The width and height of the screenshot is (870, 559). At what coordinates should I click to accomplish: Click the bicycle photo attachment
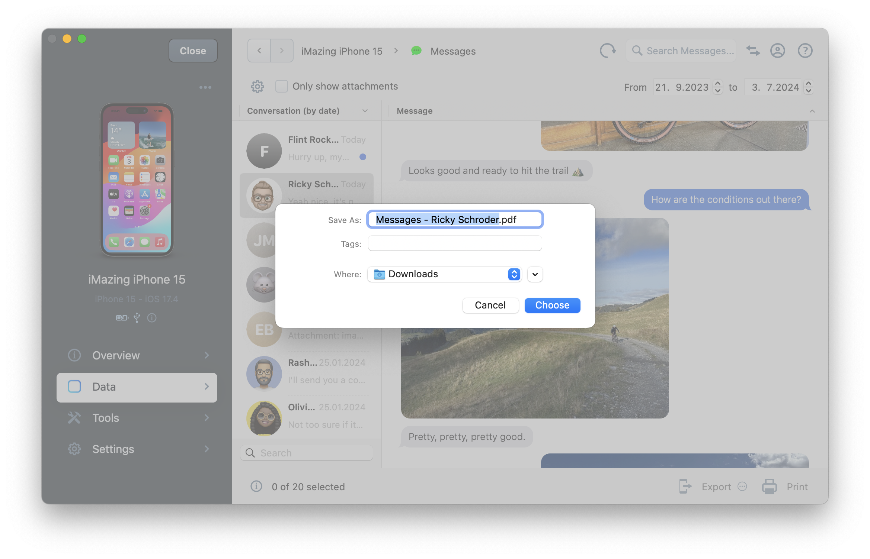pos(675,136)
